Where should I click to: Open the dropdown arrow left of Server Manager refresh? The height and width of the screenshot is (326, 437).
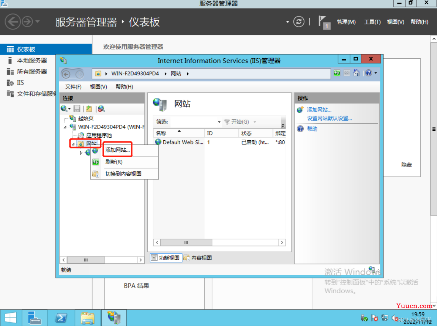pyautogui.click(x=287, y=22)
